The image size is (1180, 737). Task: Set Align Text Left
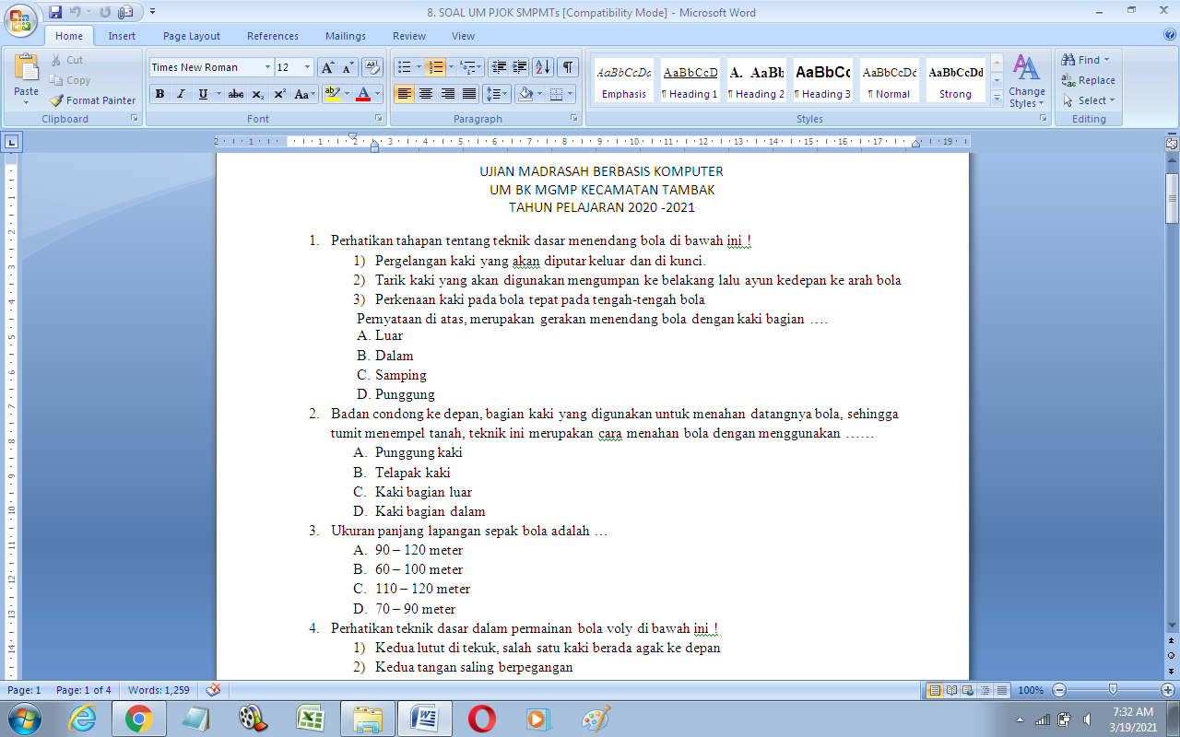404,94
